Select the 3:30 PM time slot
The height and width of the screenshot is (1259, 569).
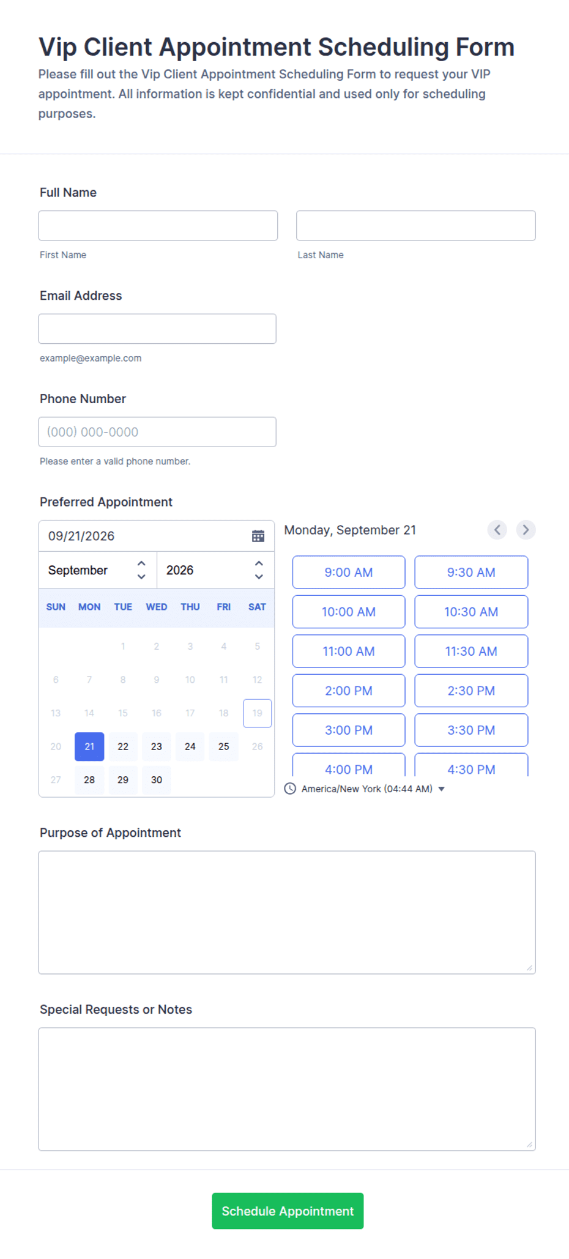(x=471, y=730)
